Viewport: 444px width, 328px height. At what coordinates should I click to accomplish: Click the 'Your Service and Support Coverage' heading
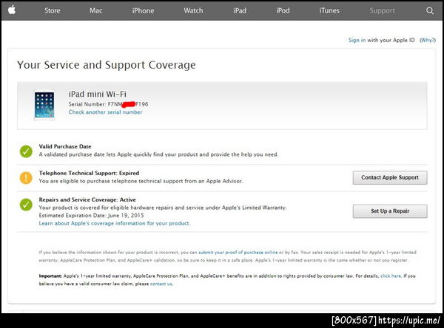(107, 65)
